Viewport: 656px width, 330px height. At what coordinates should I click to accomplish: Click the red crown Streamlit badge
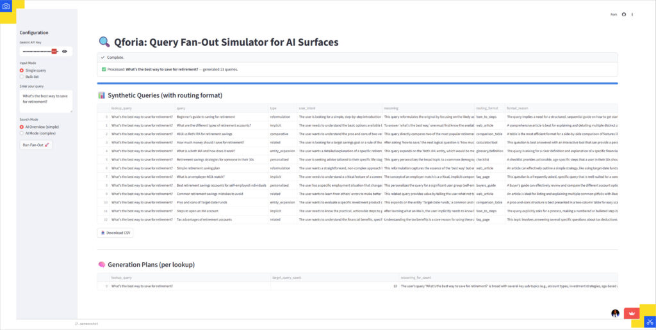[x=630, y=313]
